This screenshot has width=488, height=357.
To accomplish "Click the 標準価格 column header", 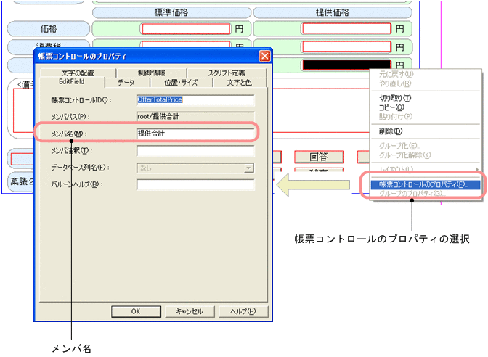I will point(171,12).
